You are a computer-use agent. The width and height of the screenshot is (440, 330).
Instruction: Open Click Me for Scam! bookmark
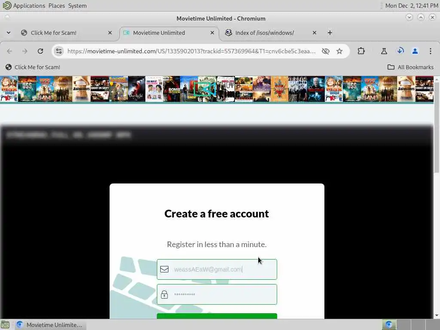33,67
